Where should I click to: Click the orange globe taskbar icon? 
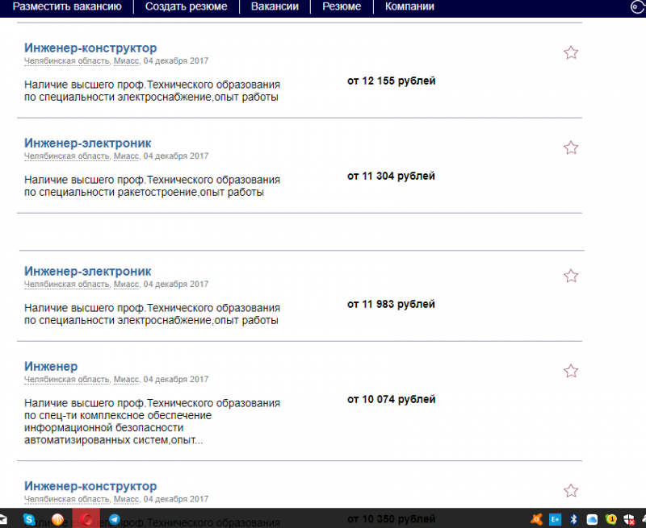tap(57, 519)
